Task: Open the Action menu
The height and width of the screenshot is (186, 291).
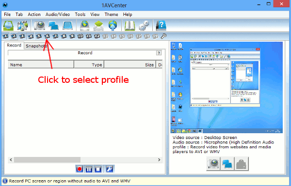Action: click(34, 15)
